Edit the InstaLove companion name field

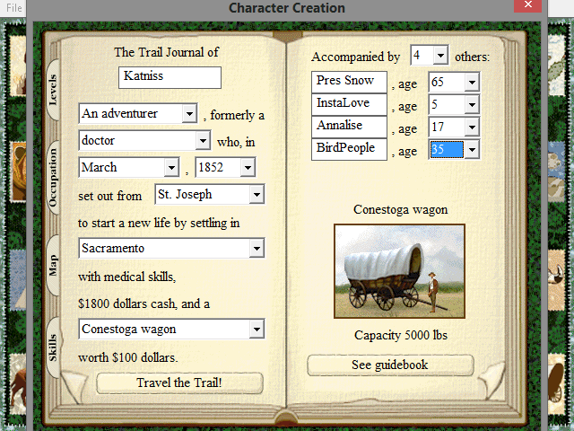349,104
